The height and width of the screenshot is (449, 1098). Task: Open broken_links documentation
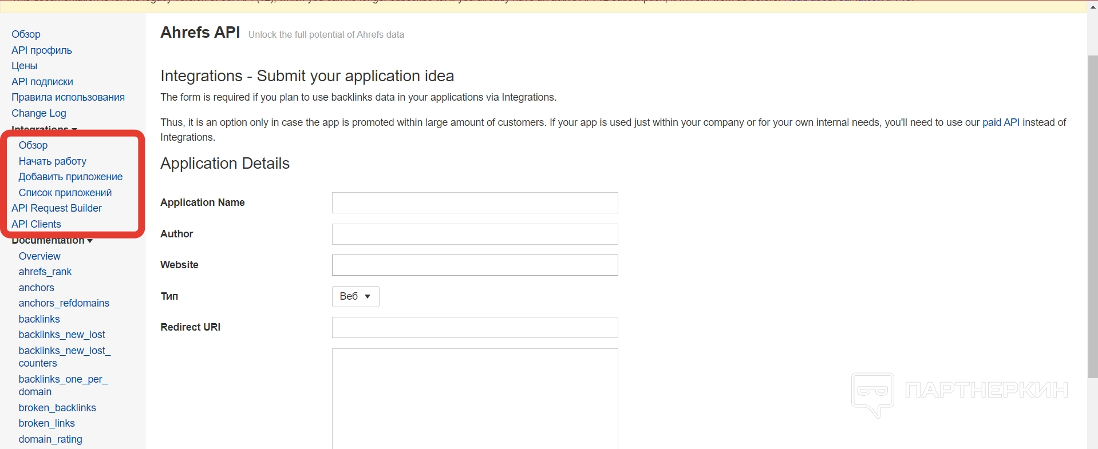[x=47, y=423]
